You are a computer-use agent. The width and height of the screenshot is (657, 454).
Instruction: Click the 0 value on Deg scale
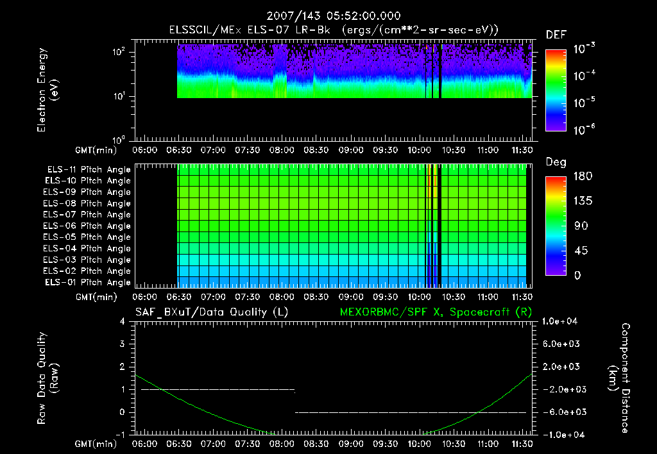tap(577, 275)
